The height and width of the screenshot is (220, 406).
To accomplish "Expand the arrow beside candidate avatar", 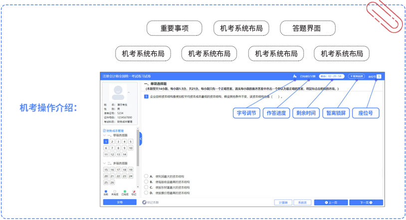I will click(129, 93).
